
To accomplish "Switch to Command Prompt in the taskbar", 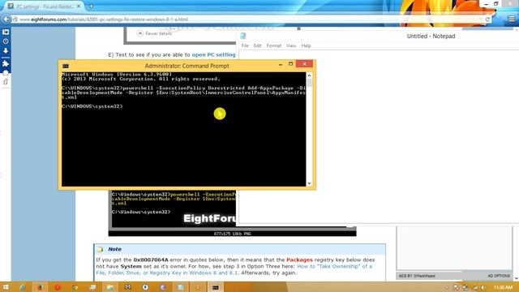I will tap(216, 287).
